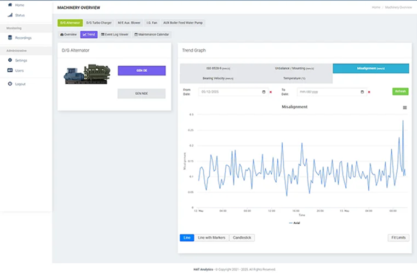
Task: Switch chart to Candlestick mode
Action: tap(242, 237)
